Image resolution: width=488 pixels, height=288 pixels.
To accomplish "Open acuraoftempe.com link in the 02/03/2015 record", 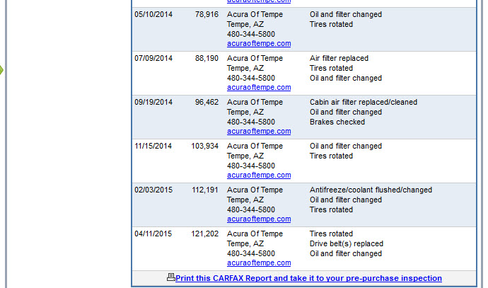I will [259, 219].
